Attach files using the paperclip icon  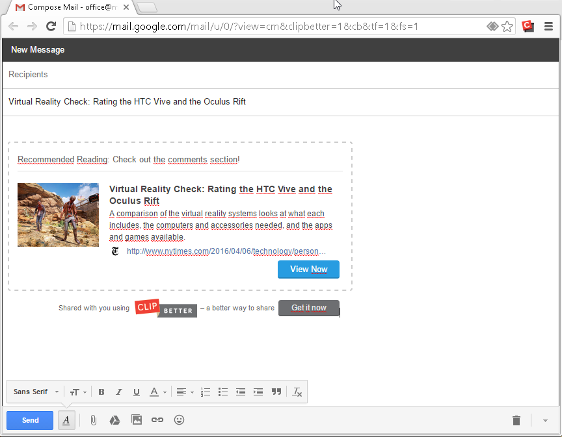(93, 420)
